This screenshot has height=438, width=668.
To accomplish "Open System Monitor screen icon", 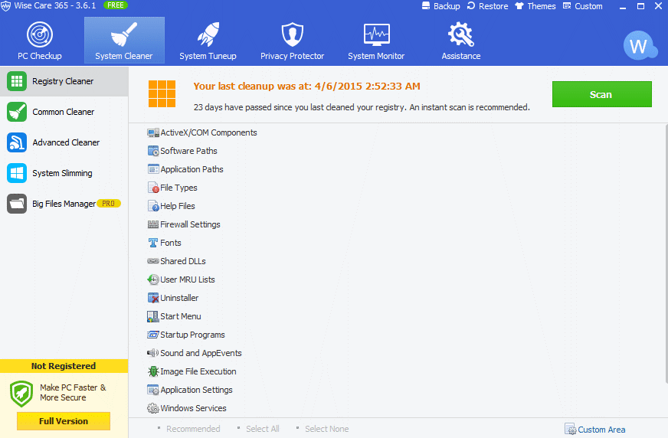I will click(x=376, y=34).
